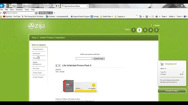Expand the Tapping favorites folder

pos(120,16)
